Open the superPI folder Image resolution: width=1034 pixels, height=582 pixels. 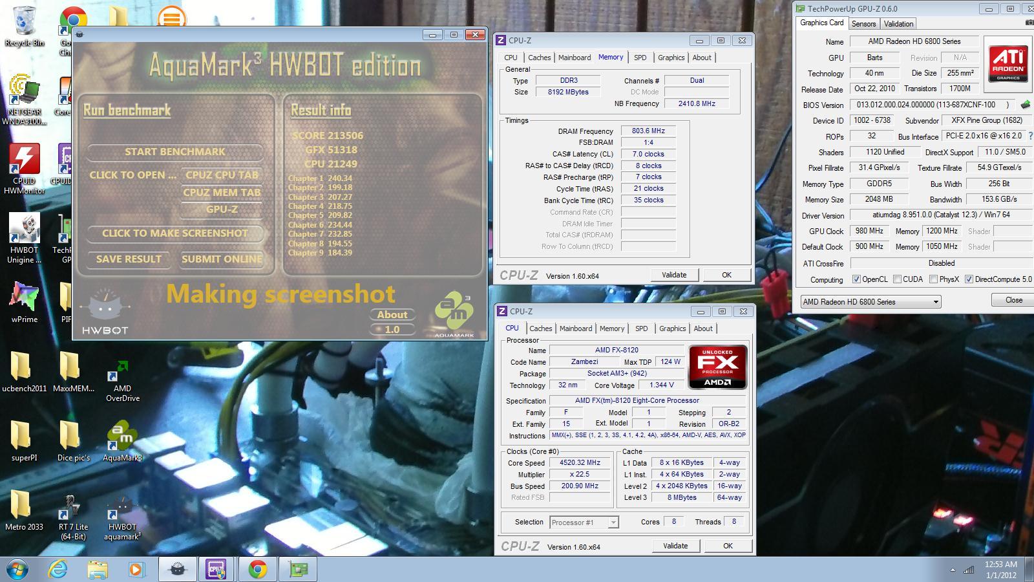[x=24, y=442]
